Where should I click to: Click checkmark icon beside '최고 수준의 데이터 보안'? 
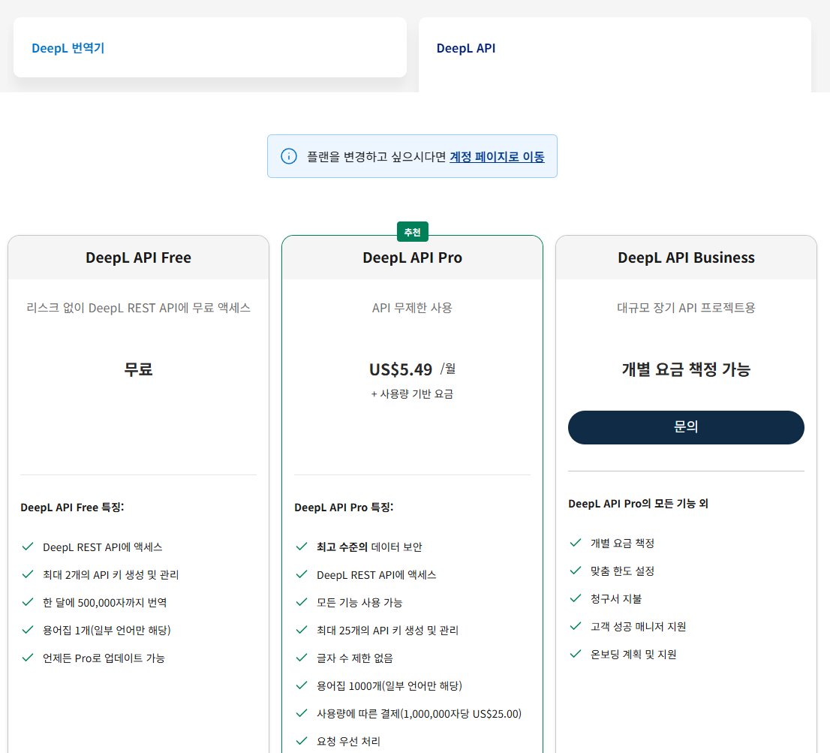(302, 547)
